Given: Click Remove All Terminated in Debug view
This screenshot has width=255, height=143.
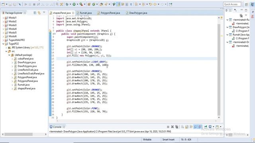Looking at the screenshot, I should click(x=241, y=15).
